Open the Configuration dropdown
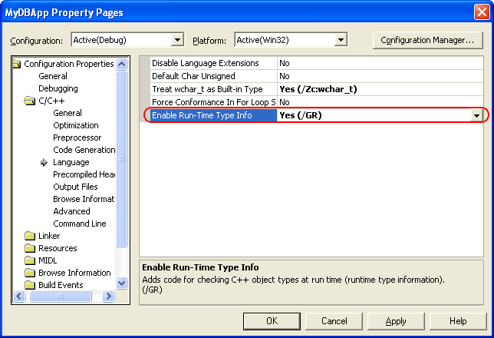The height and width of the screenshot is (338, 494). 177,40
